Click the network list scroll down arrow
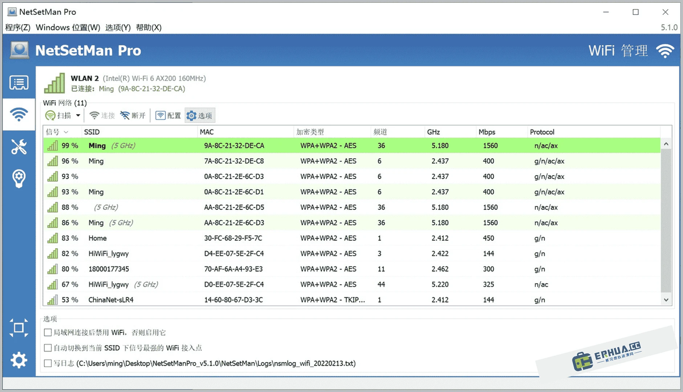The height and width of the screenshot is (392, 683). [x=666, y=300]
